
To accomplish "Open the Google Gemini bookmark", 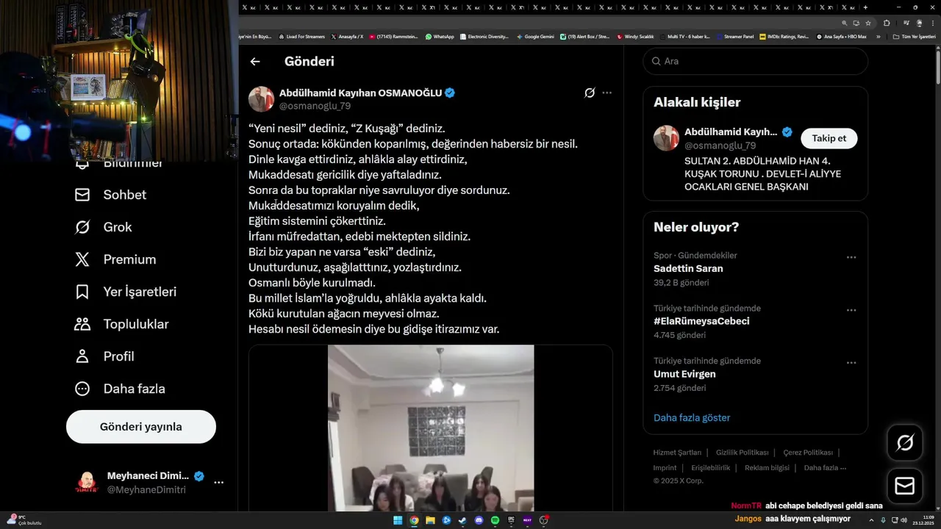I will point(535,36).
